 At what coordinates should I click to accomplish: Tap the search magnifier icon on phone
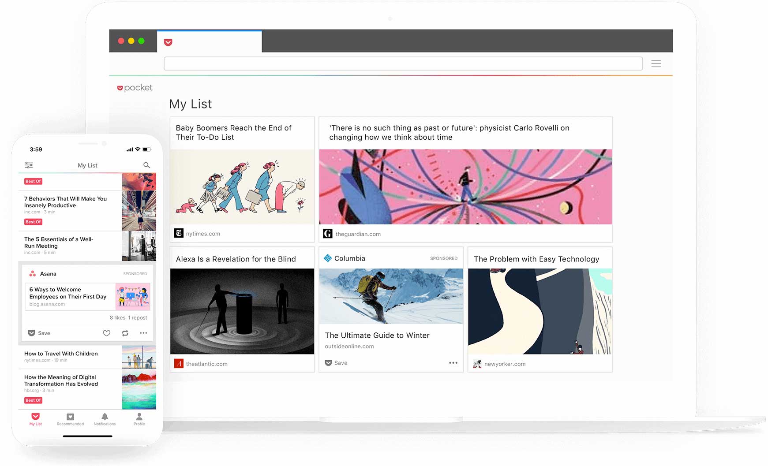(x=147, y=165)
